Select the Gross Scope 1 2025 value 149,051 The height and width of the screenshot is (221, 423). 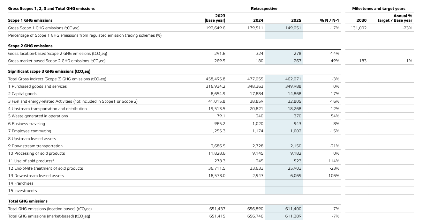(293, 28)
